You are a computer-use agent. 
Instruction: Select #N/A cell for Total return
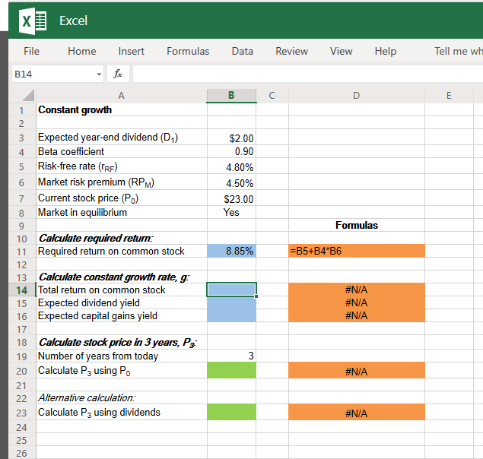pyautogui.click(x=357, y=290)
